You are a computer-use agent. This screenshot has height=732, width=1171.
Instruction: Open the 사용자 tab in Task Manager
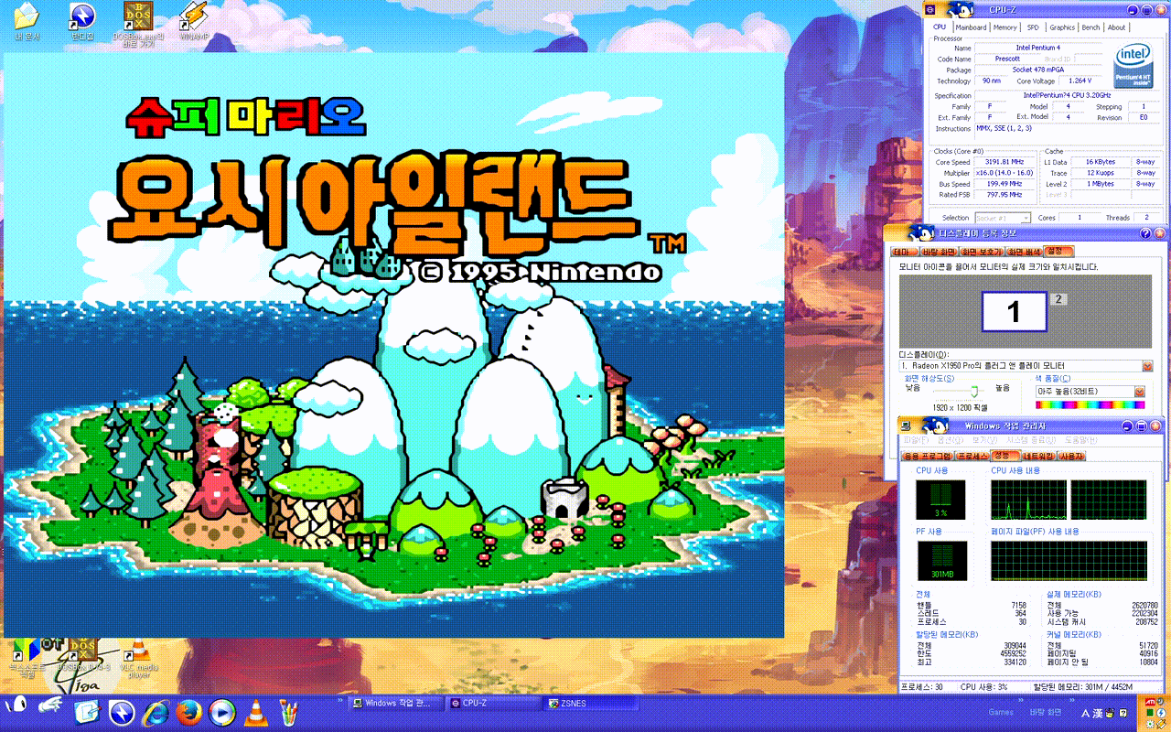pyautogui.click(x=1071, y=456)
